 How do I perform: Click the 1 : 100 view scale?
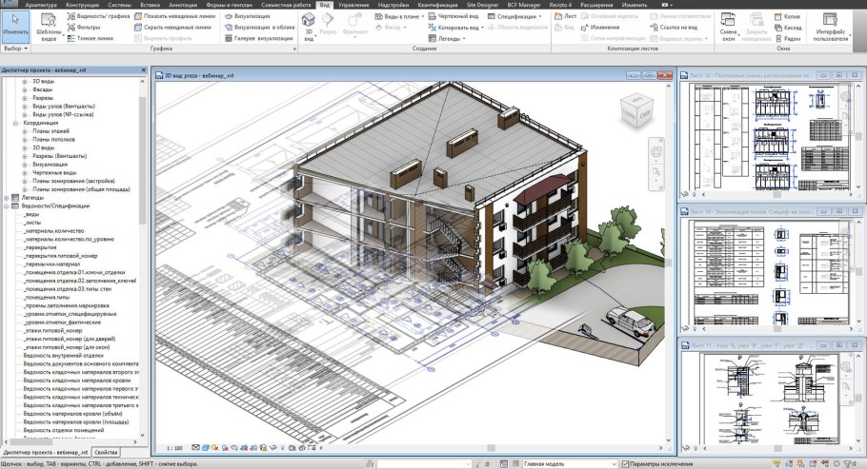coord(174,448)
